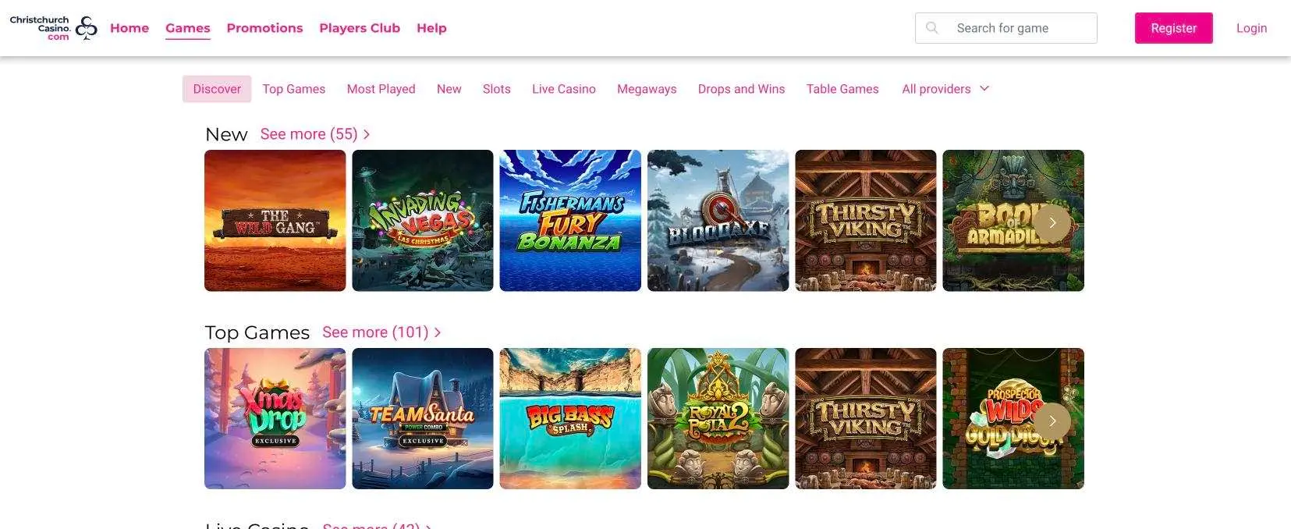Open The Wild Gang game tile
The height and width of the screenshot is (529, 1291).
(275, 221)
